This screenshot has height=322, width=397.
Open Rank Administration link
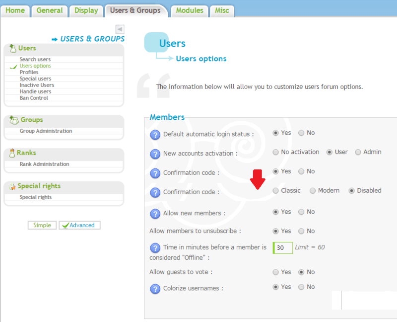45,164
